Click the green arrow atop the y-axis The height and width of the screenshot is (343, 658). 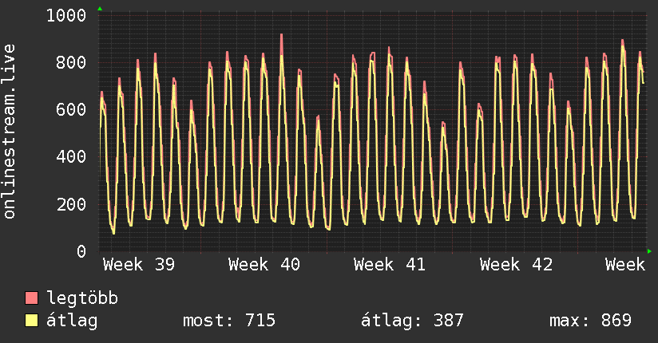click(100, 9)
